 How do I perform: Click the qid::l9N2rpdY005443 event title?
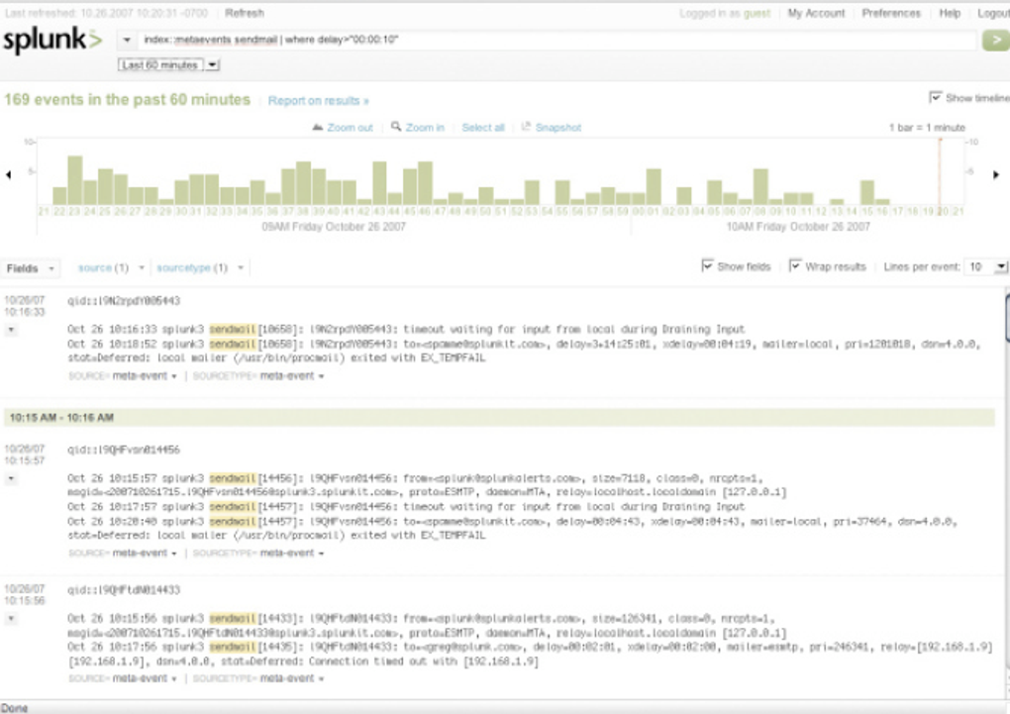tap(124, 301)
